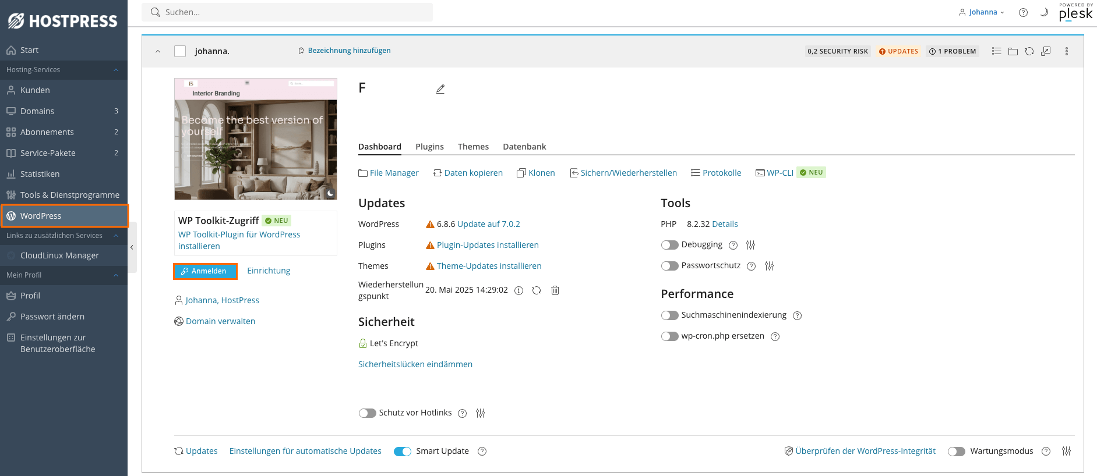Image resolution: width=1097 pixels, height=476 pixels.
Task: Collapse the johanna. instance card chevron
Action: pyautogui.click(x=158, y=51)
